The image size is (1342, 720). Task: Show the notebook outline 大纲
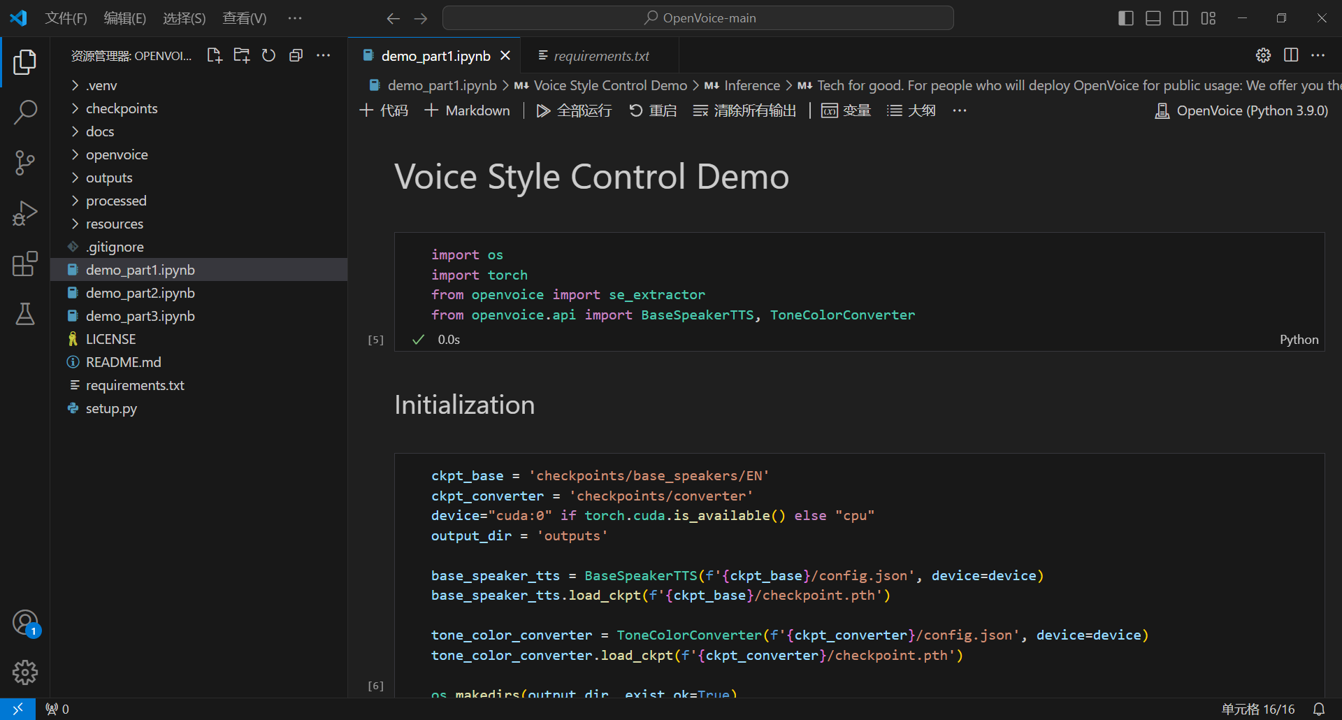pos(911,110)
